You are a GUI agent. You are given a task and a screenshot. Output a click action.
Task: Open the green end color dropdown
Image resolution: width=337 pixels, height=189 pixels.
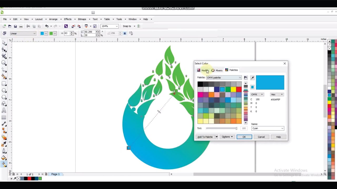(x=54, y=33)
